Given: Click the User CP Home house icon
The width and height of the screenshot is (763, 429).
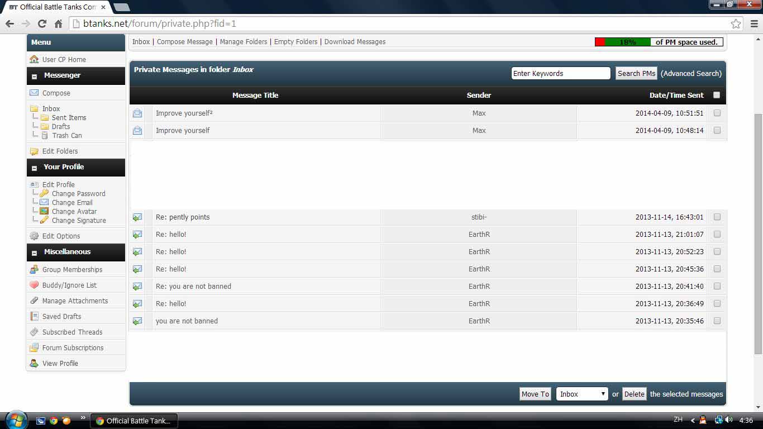Looking at the screenshot, I should click(x=34, y=59).
